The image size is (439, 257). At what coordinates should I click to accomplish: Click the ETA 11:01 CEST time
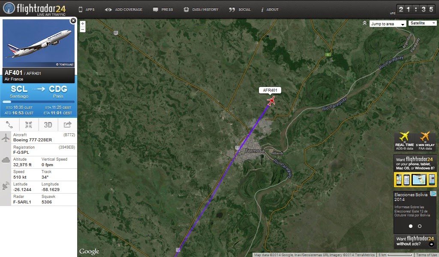point(58,113)
